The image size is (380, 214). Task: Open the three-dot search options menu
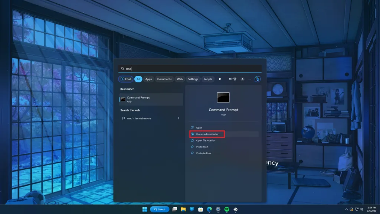point(250,79)
